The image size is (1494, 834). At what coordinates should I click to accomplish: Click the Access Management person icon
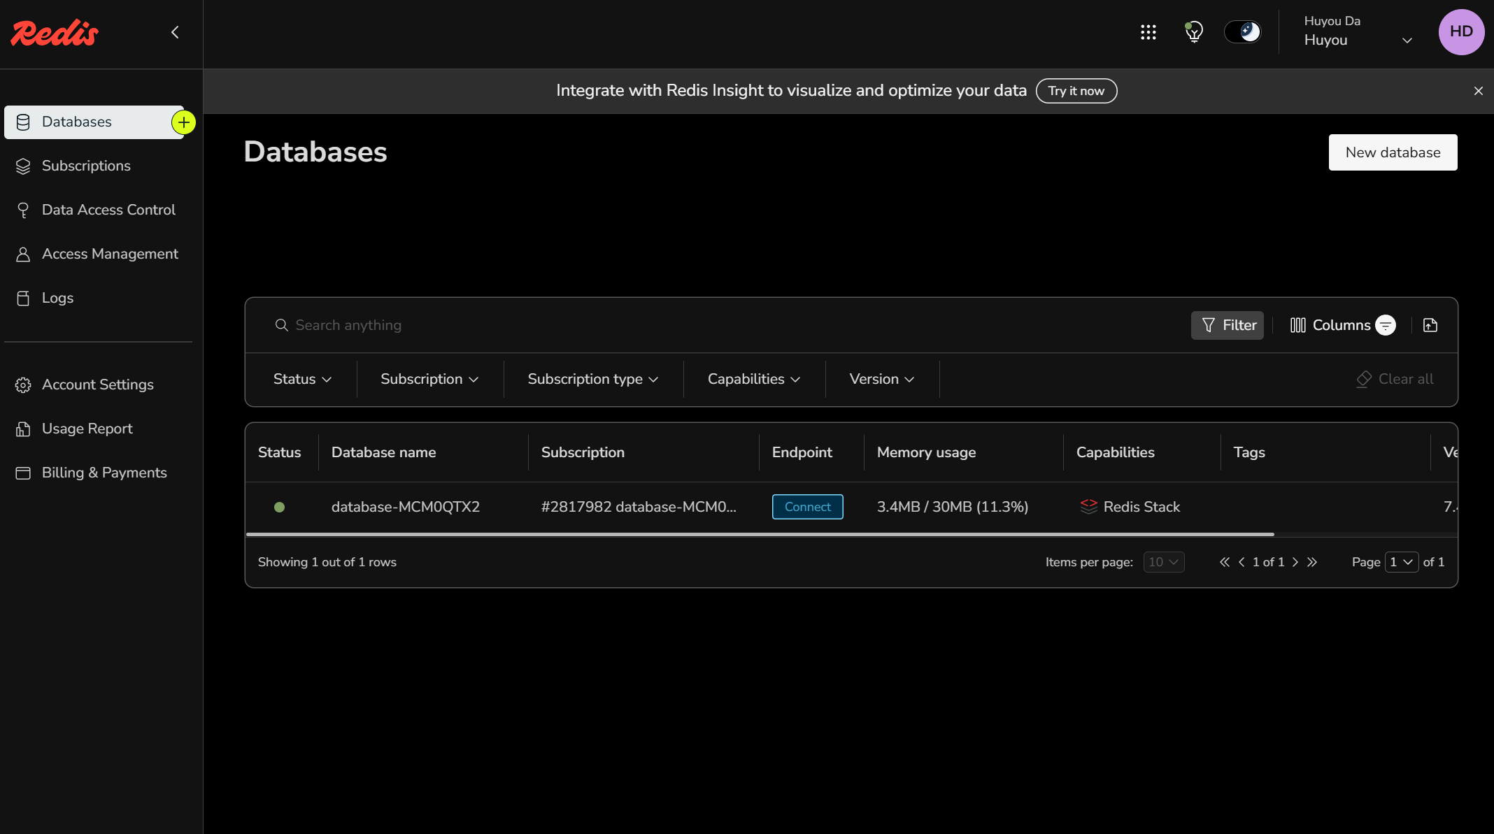click(x=23, y=254)
